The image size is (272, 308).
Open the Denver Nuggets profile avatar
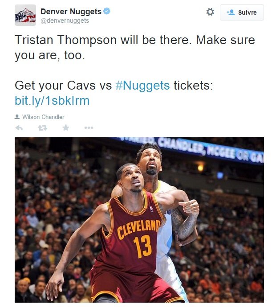25,15
